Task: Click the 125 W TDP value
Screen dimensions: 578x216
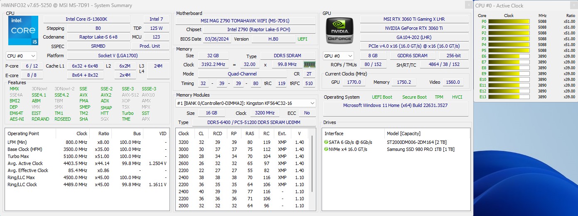Action: click(156, 28)
